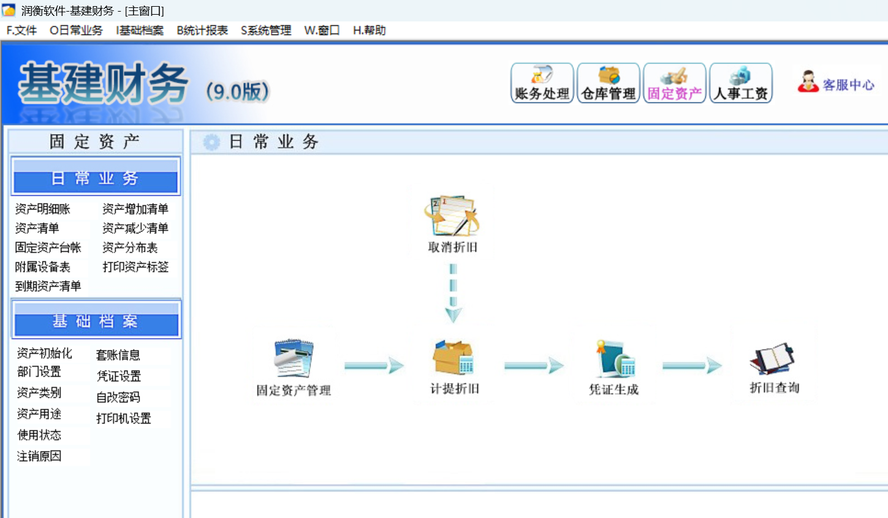Open 使用状态 in the sidebar
Image resolution: width=888 pixels, height=518 pixels.
(39, 435)
